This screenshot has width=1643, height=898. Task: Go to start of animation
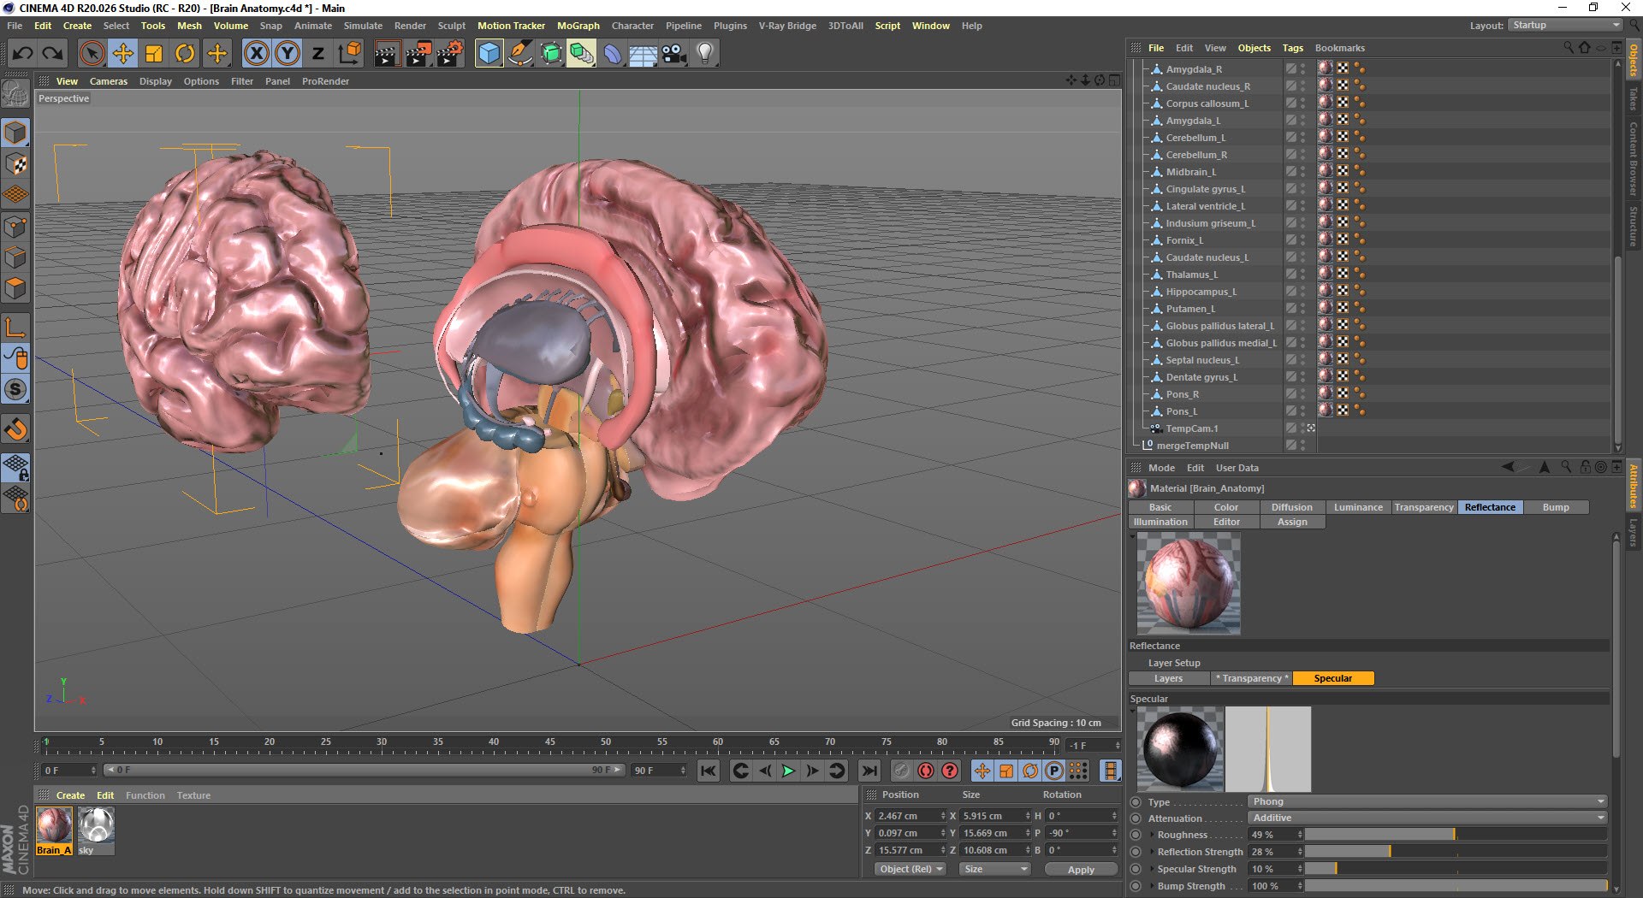pos(708,771)
